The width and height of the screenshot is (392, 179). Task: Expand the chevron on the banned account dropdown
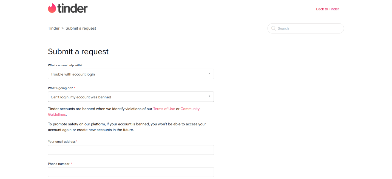point(210,97)
